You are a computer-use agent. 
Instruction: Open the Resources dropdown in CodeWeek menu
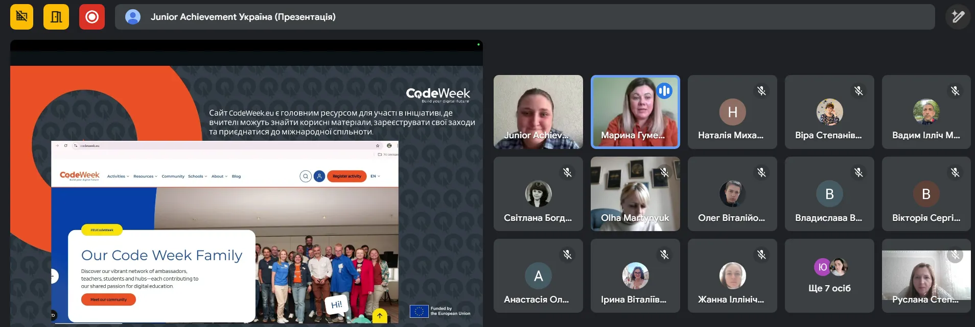[145, 177]
